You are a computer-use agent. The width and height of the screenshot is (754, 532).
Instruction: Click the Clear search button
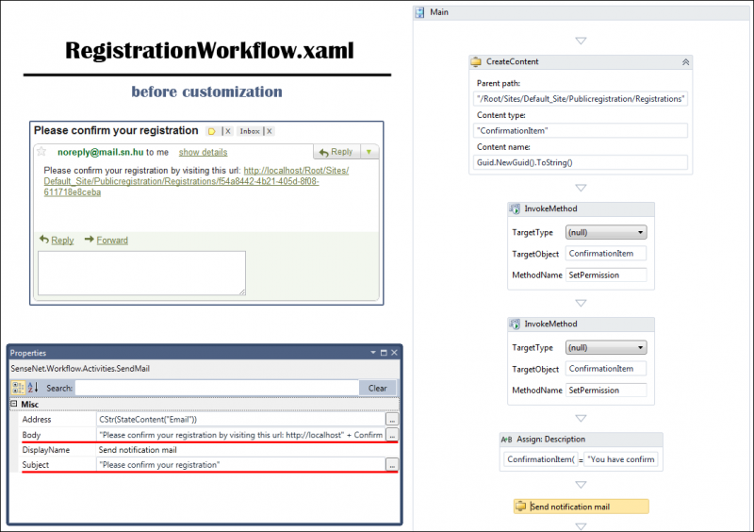[378, 388]
